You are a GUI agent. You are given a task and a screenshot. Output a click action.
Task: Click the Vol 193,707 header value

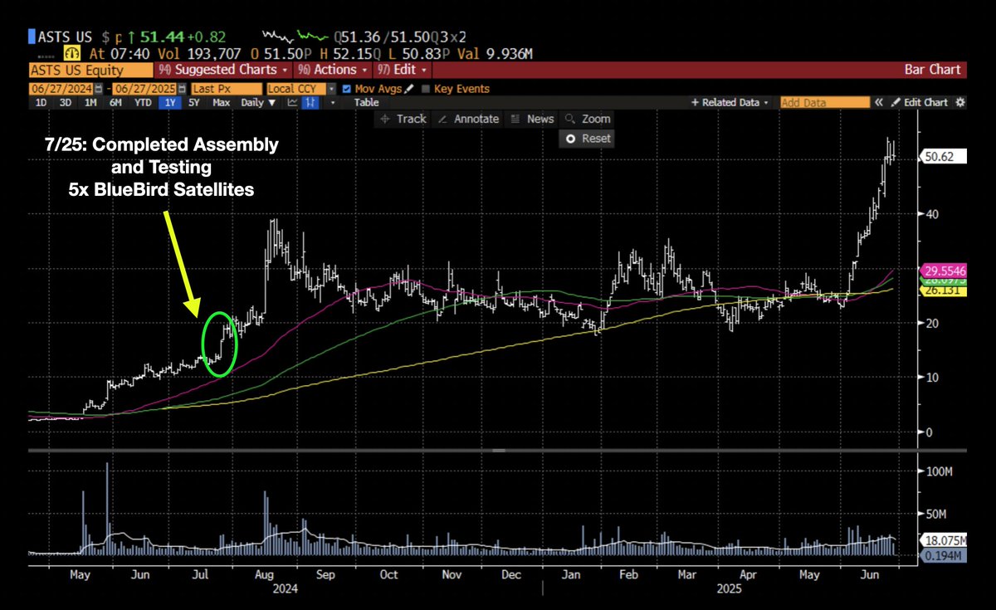coord(199,54)
